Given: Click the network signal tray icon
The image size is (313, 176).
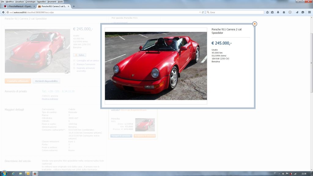Looking at the screenshot, I should coord(295,174).
